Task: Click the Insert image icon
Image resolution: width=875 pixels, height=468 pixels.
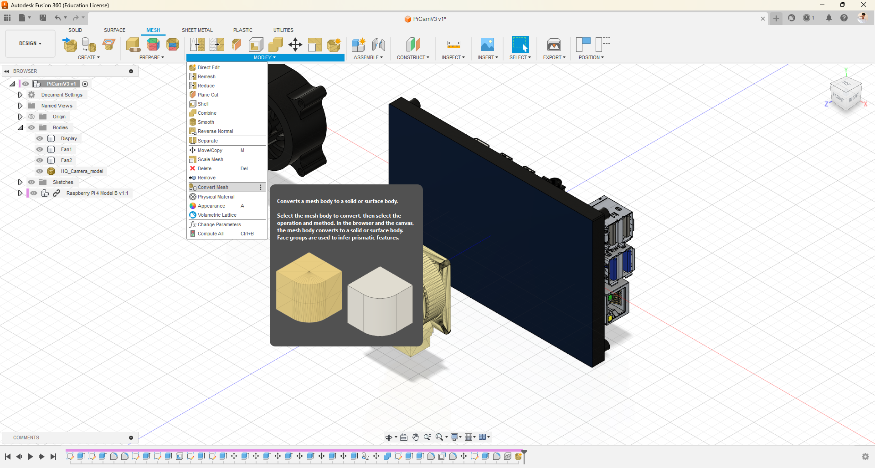Action: [487, 45]
